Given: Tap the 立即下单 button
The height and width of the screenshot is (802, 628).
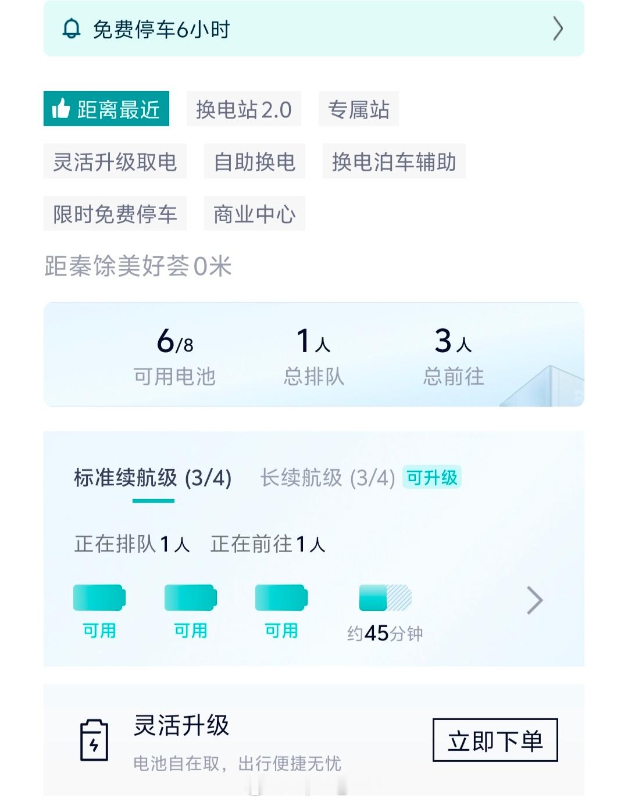Looking at the screenshot, I should 495,740.
